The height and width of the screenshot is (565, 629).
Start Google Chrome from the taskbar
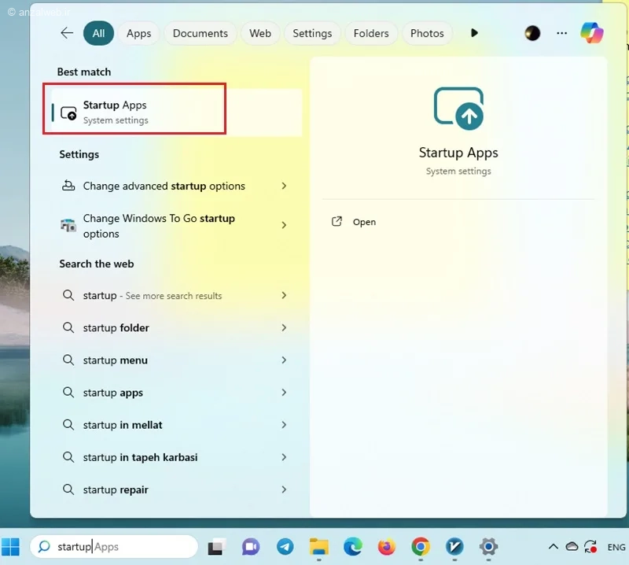(x=420, y=546)
